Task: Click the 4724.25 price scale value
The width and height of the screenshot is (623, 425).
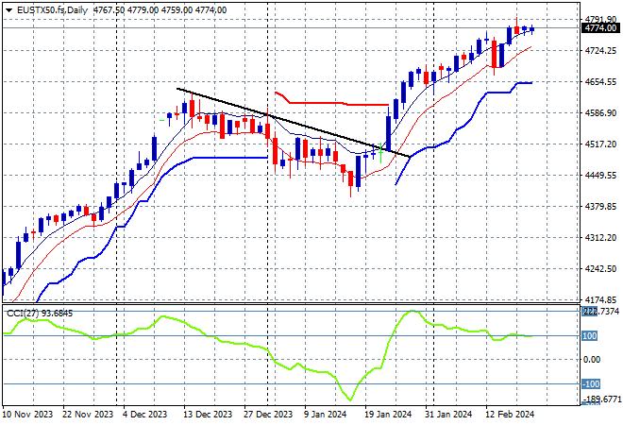Action: (x=600, y=50)
